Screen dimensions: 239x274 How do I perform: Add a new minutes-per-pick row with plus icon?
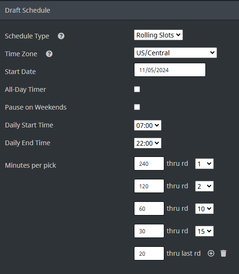[x=211, y=253]
